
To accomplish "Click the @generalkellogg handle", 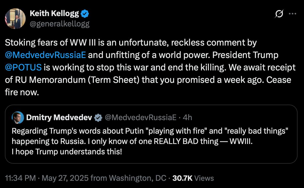I will pos(60,24).
